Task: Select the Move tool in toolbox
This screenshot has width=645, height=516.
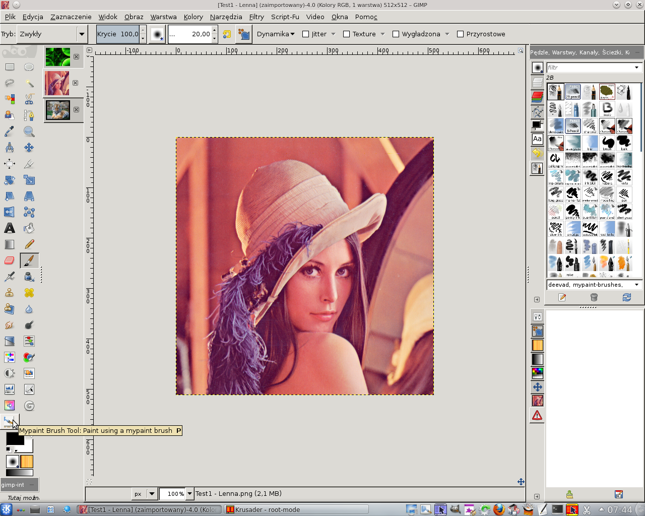Action: point(29,148)
